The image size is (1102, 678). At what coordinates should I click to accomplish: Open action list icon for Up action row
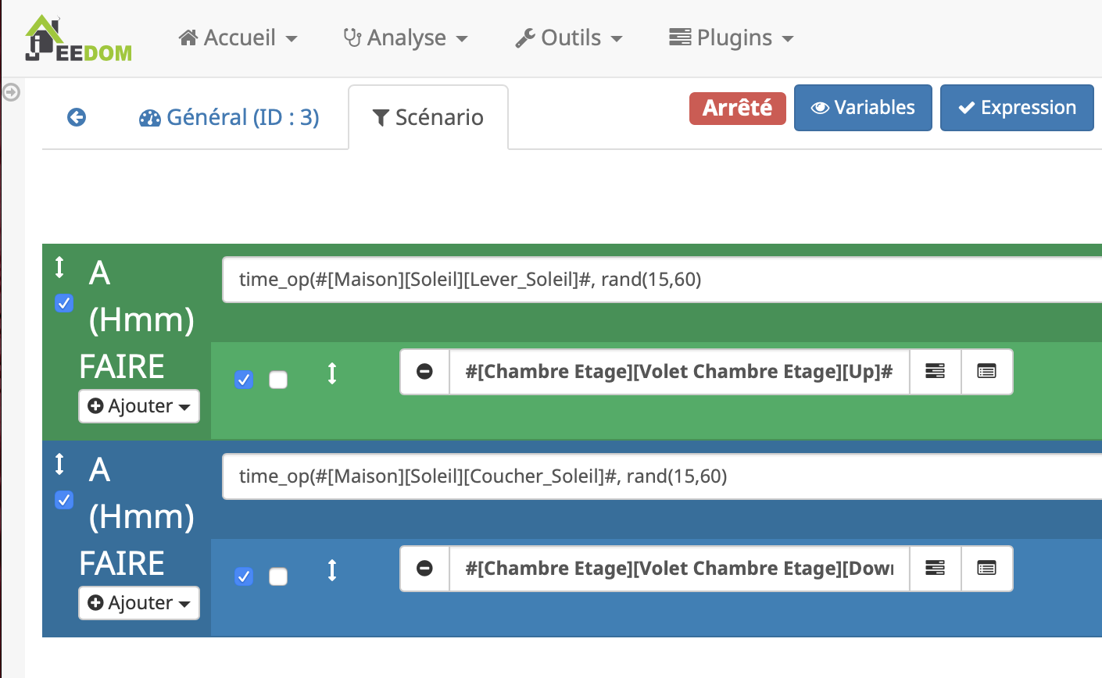(986, 372)
